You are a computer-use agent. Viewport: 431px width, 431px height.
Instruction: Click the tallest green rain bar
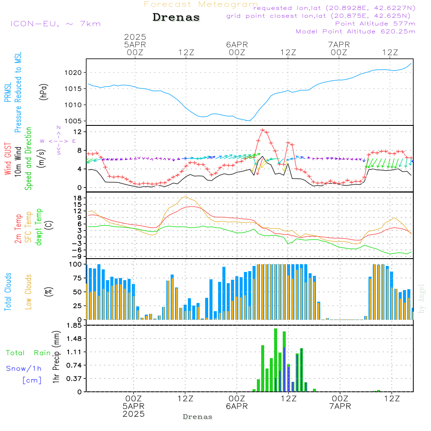[x=275, y=360]
